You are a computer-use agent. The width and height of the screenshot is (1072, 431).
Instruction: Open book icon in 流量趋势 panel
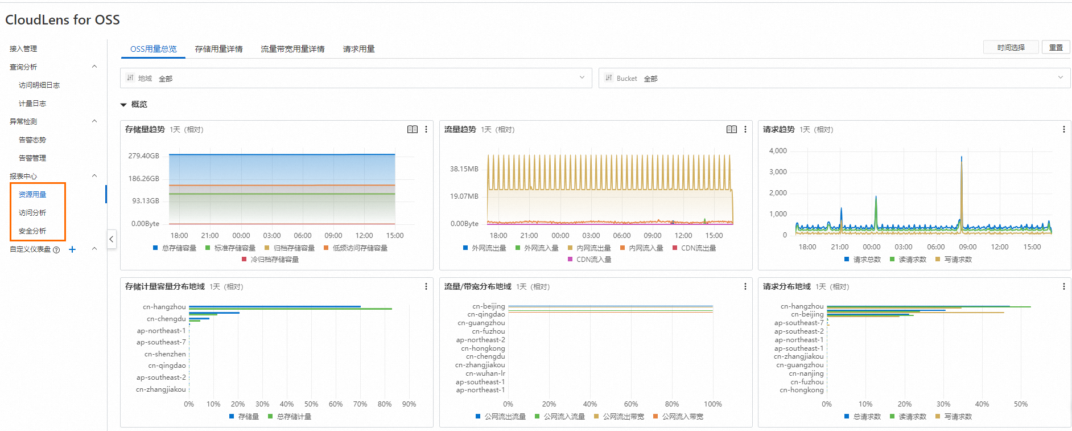[732, 130]
